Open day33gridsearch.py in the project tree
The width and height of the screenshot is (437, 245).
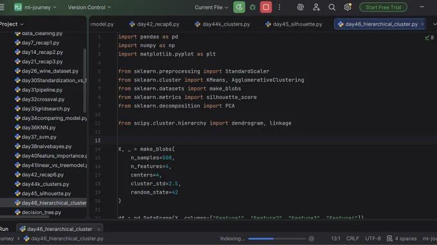pos(46,109)
